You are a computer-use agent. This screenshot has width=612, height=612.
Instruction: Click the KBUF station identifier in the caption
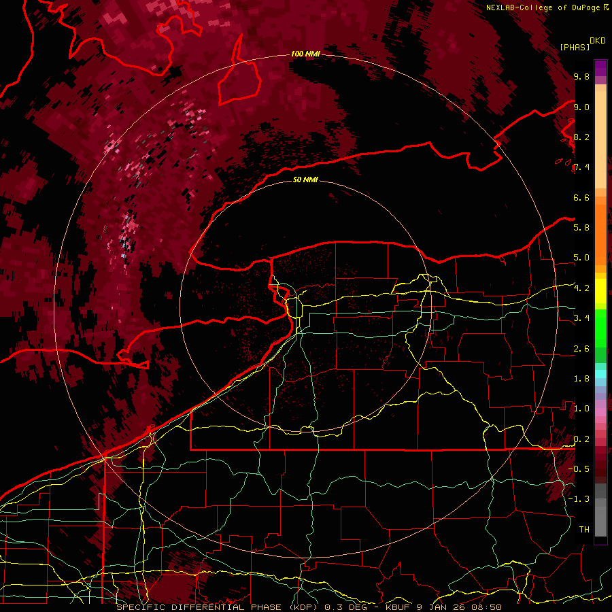(x=396, y=607)
